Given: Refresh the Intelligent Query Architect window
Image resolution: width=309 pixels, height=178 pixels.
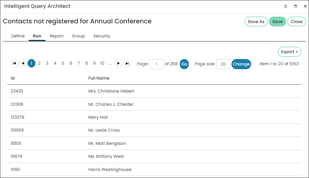Looking at the screenshot, I should [x=286, y=6].
